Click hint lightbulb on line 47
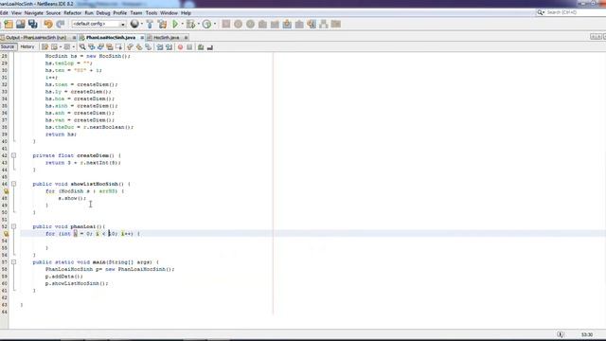 click(6, 191)
